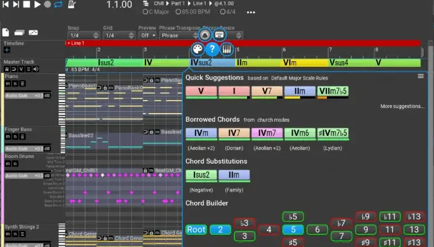Open the Grid value dropdown

(116, 35)
